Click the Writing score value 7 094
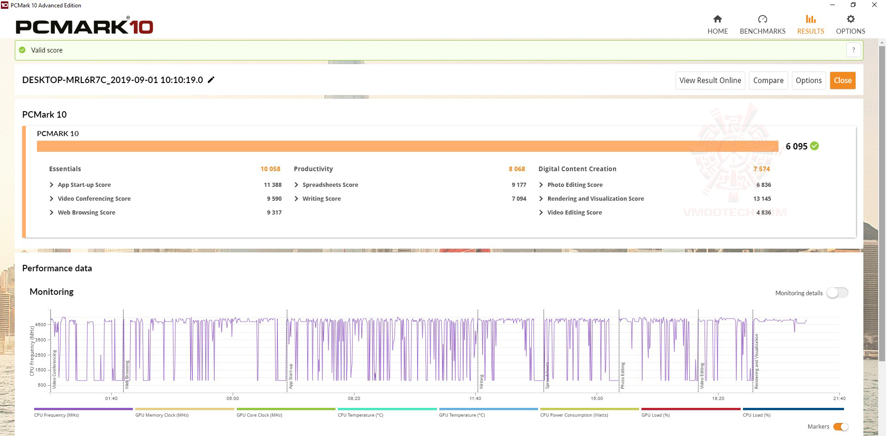This screenshot has width=886, height=436. coord(519,198)
